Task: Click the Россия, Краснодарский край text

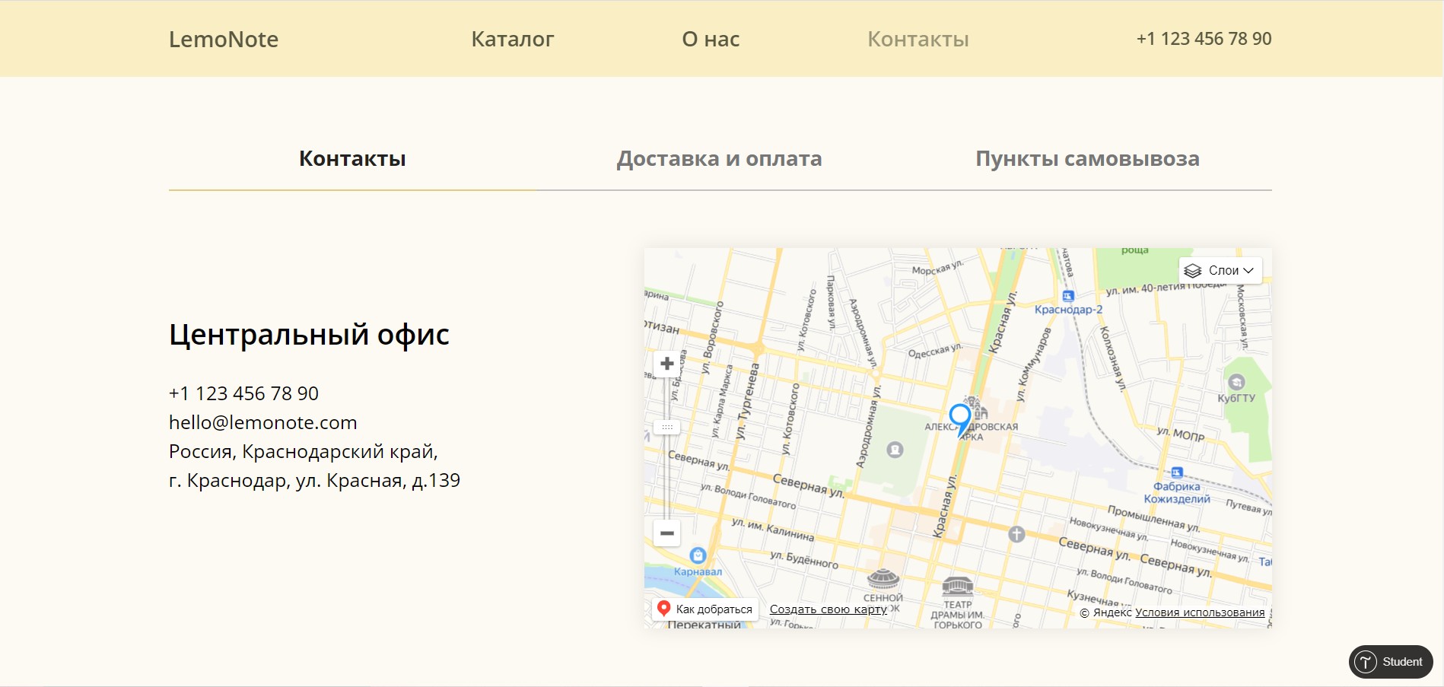Action: pos(304,451)
